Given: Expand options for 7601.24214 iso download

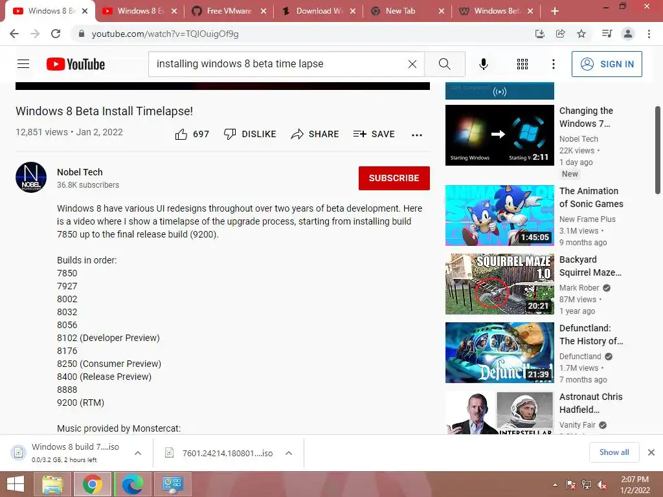Looking at the screenshot, I should pyautogui.click(x=289, y=453).
